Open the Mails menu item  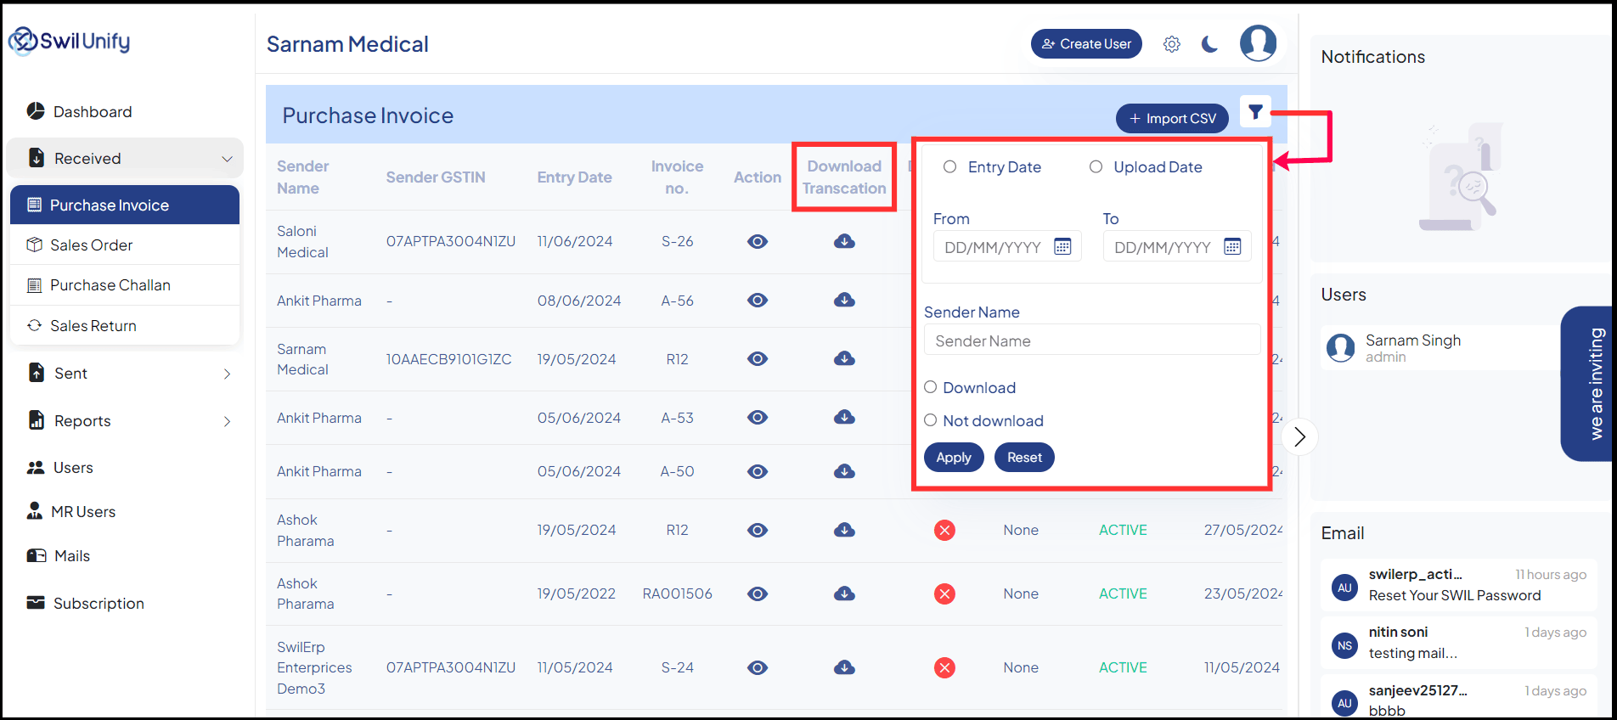coord(59,556)
